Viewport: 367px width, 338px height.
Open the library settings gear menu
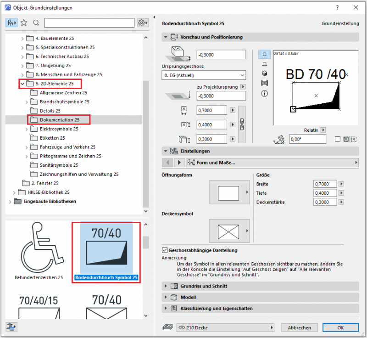coord(143,23)
